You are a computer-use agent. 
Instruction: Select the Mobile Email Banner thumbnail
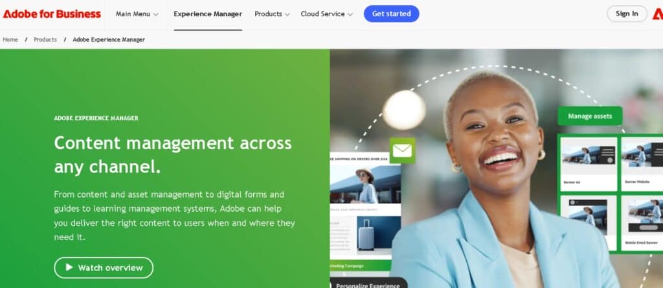[642, 223]
